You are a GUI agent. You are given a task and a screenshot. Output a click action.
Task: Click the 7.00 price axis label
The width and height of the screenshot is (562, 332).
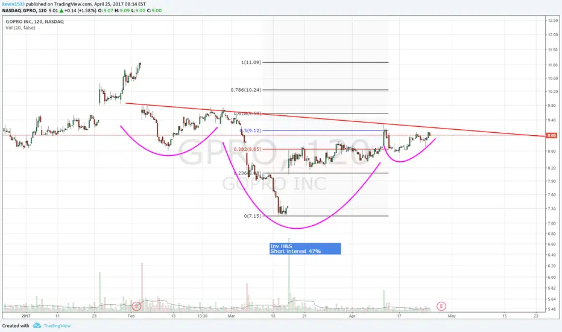553,223
